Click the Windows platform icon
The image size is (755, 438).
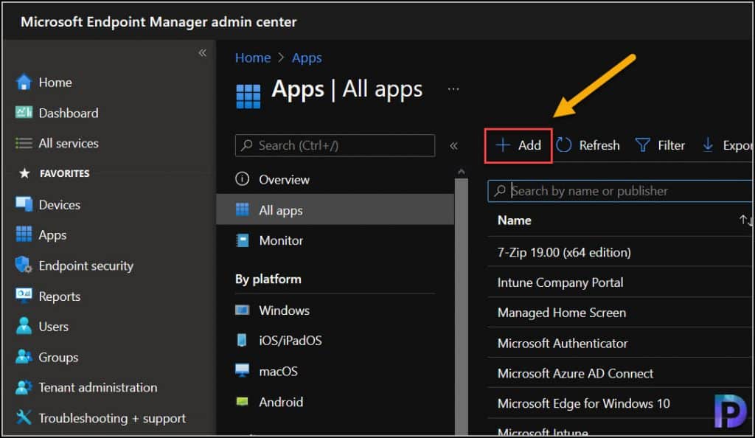242,310
